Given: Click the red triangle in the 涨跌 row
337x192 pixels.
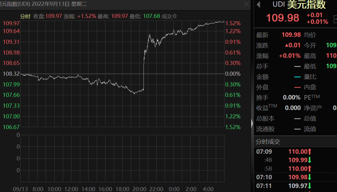Looking at the screenshot, I should [x=286, y=46].
